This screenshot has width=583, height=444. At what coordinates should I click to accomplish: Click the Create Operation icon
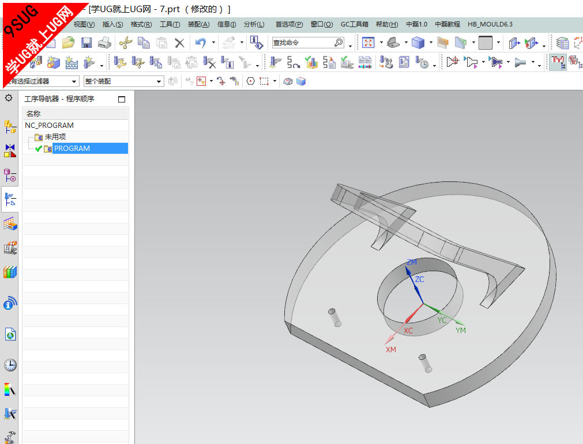89,62
